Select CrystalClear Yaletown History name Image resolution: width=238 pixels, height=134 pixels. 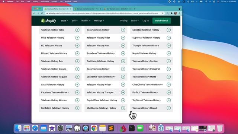(102, 100)
